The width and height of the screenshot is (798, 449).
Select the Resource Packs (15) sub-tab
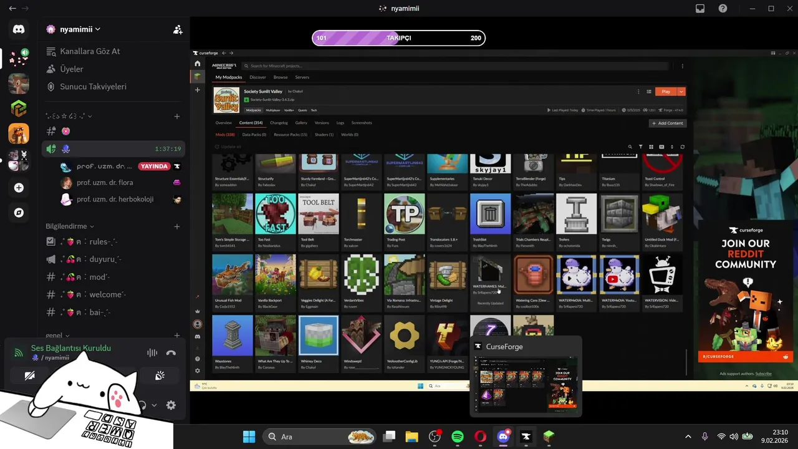tap(291, 135)
